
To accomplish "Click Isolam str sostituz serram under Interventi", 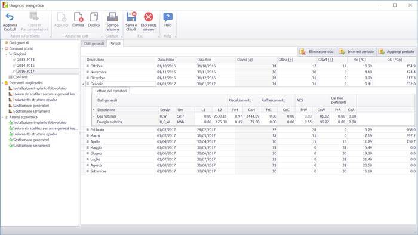I will pos(45,94).
